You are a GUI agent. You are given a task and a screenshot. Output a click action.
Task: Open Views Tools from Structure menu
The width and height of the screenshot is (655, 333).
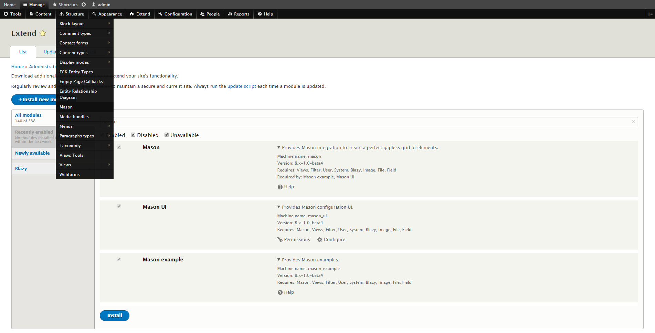(71, 155)
